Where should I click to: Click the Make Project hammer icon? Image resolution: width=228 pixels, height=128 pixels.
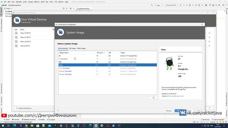(x=152, y=5)
